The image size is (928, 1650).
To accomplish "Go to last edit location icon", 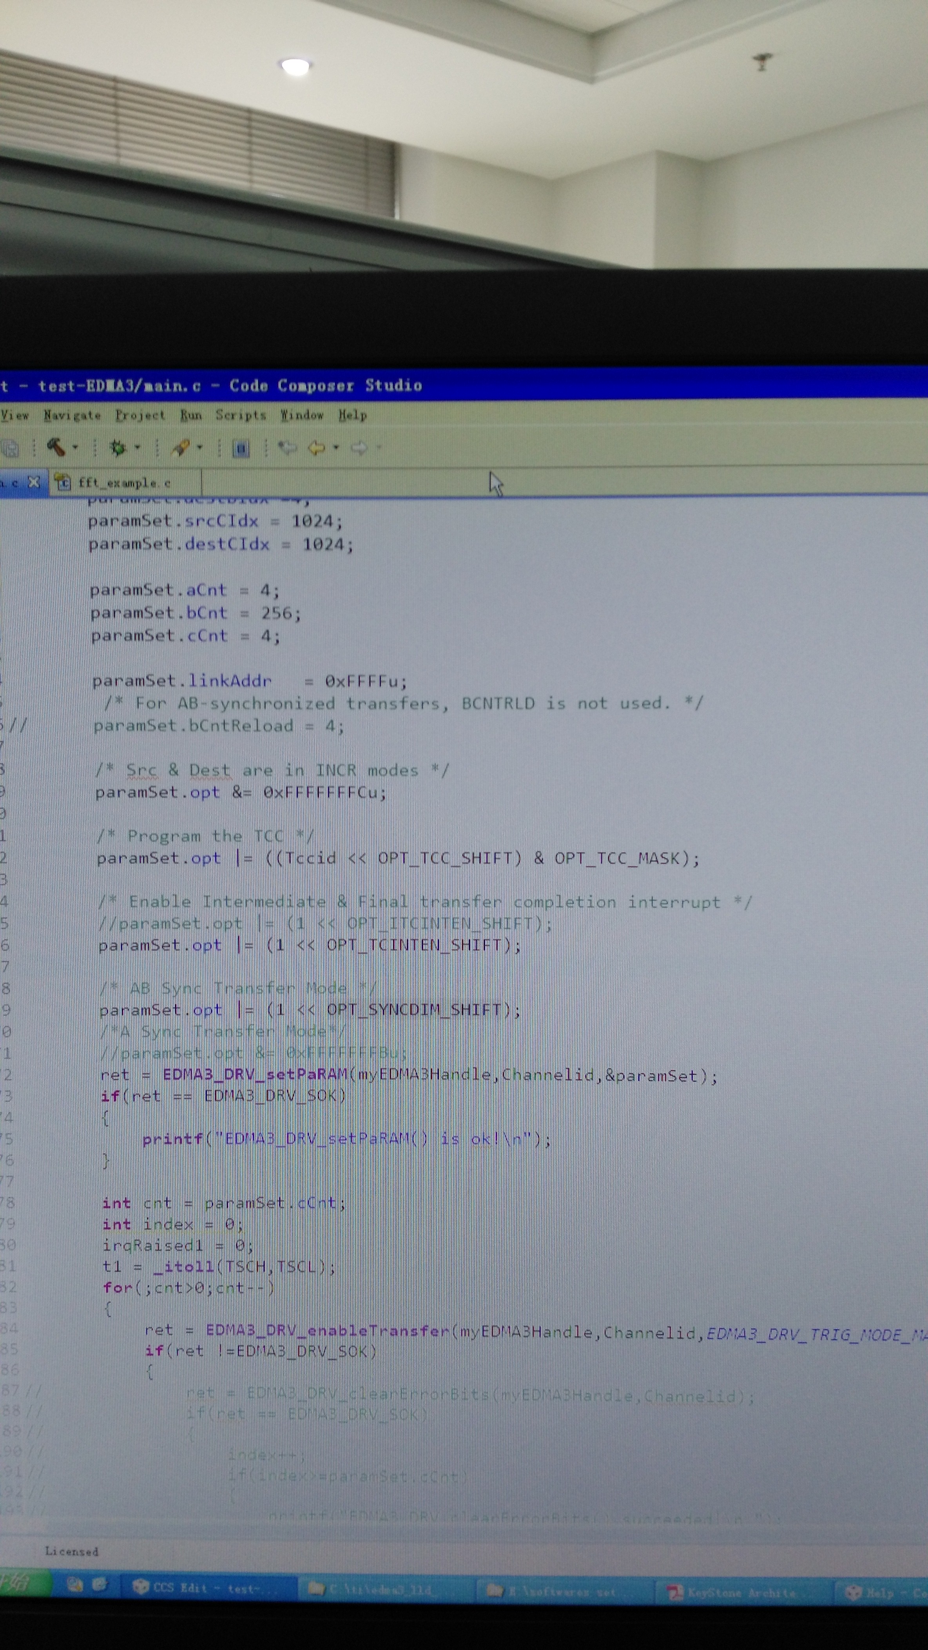I will coord(287,447).
